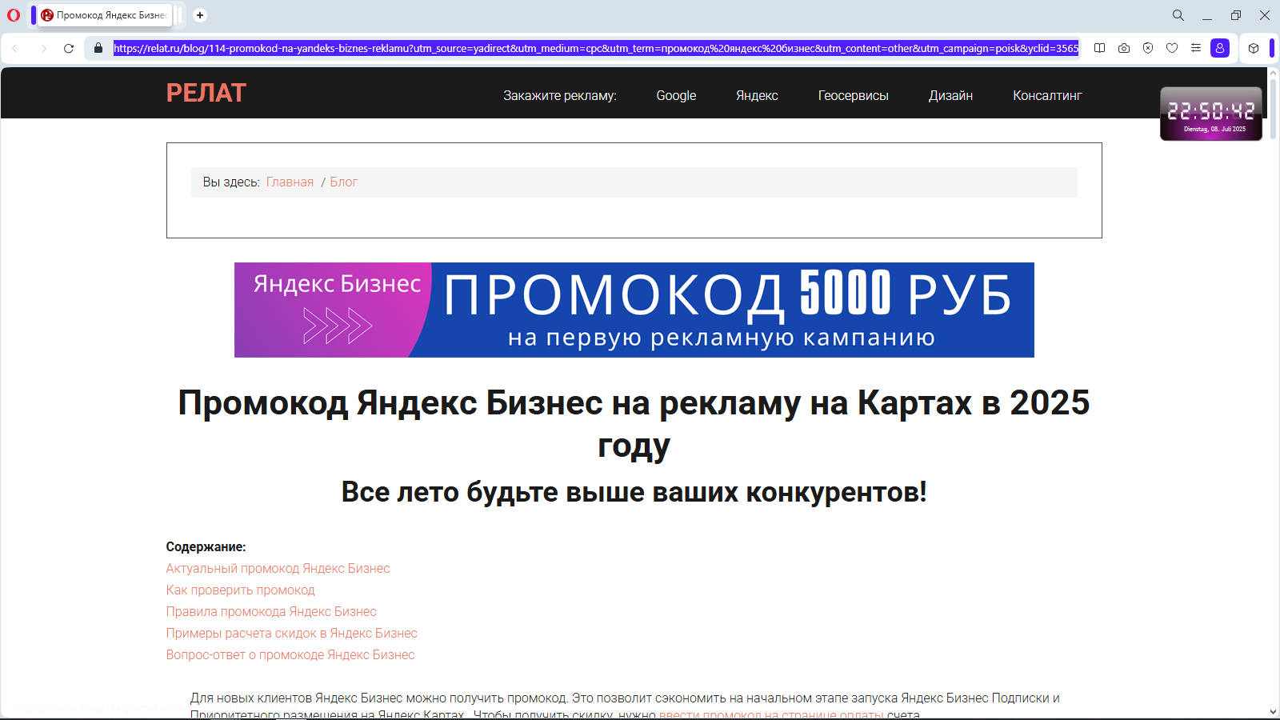Open ad blocker shield settings
The height and width of the screenshot is (720, 1280).
pyautogui.click(x=1148, y=48)
